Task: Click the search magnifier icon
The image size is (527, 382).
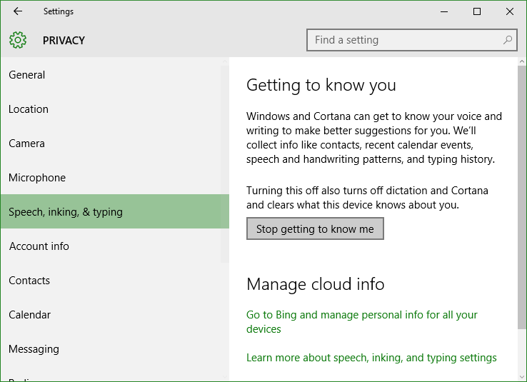Action: 508,40
